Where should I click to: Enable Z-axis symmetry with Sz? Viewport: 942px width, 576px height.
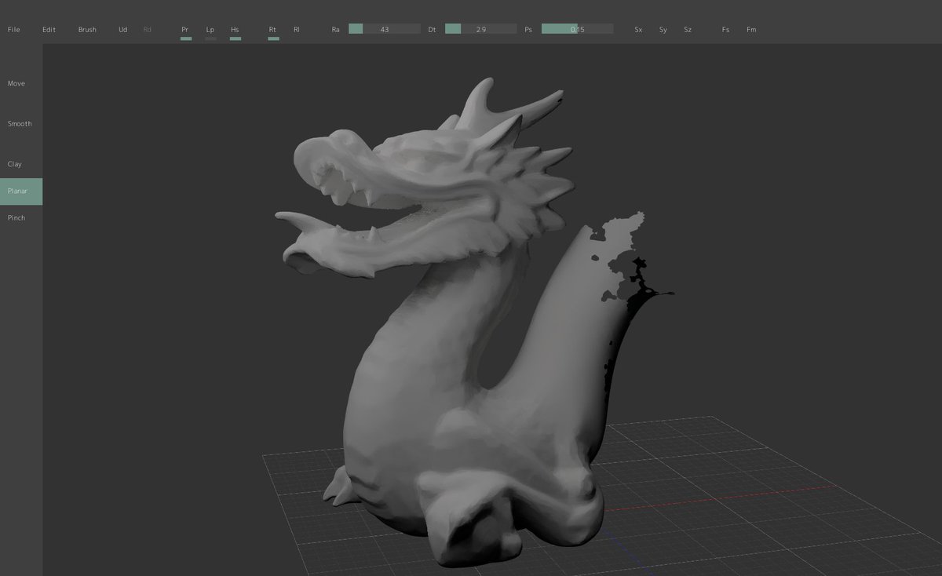[x=687, y=29]
